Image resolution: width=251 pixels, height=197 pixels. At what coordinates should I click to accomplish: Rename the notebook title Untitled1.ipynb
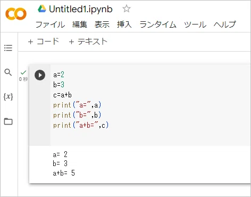coord(81,9)
